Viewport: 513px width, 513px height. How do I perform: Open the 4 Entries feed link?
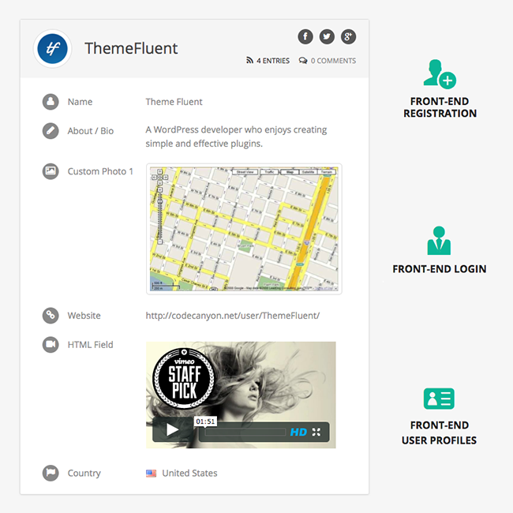point(268,61)
